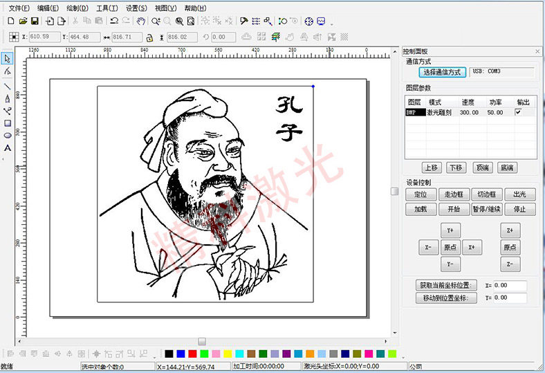Screen dimensions: 545x373
Task: Pick the yellow color swatch
Action: coord(228,354)
